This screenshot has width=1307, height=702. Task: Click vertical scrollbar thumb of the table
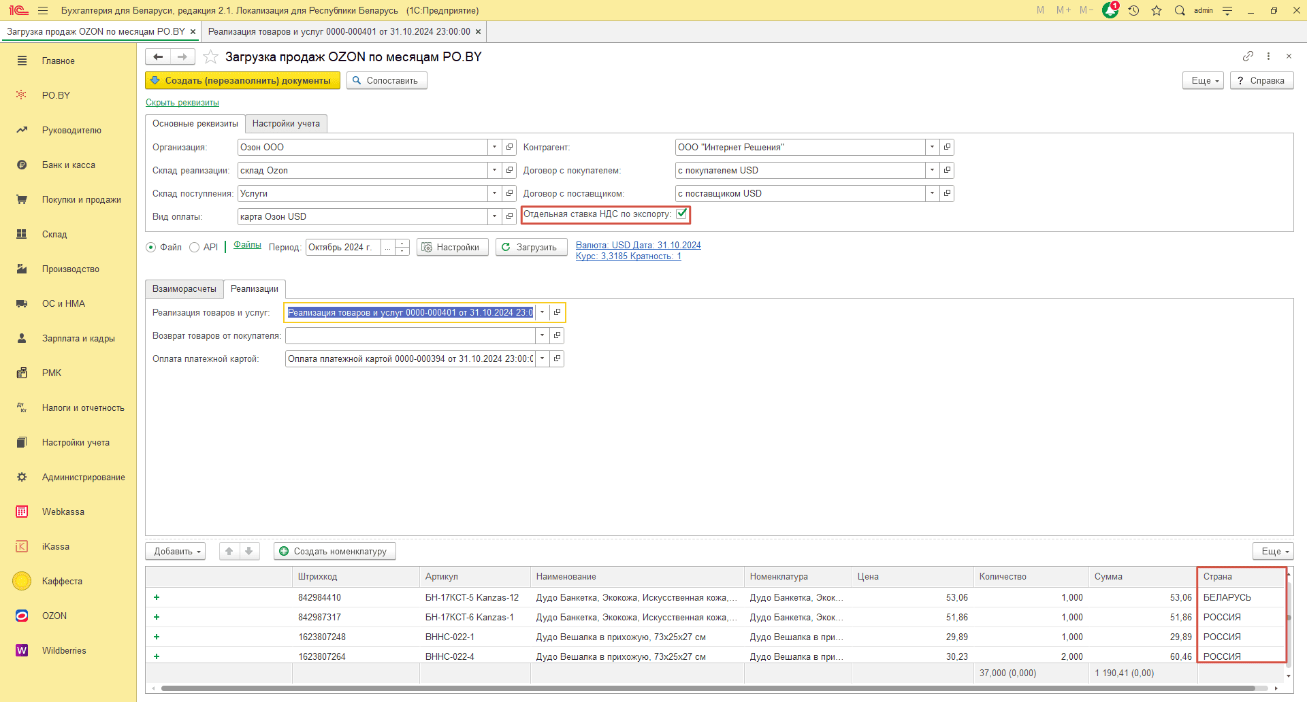tap(1289, 618)
